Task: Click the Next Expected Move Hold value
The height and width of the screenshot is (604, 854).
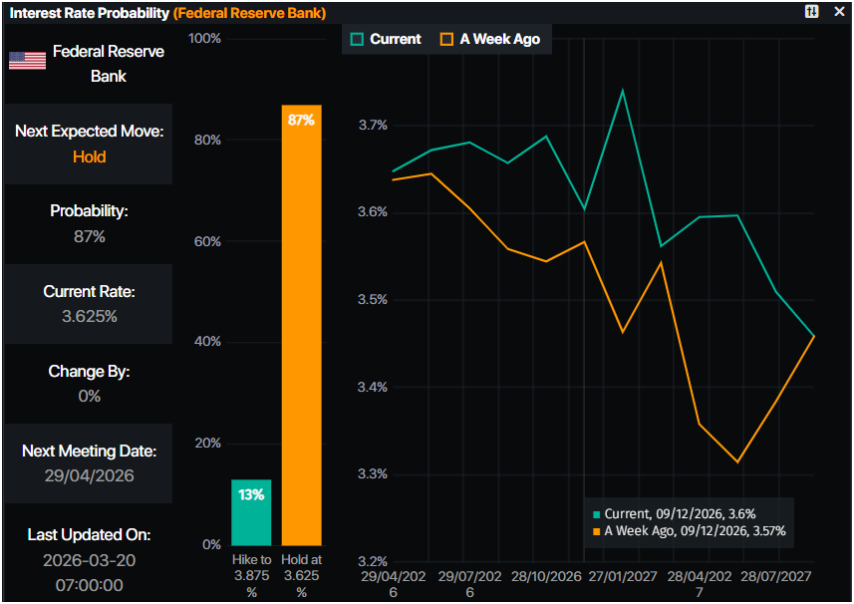Action: pyautogui.click(x=89, y=156)
